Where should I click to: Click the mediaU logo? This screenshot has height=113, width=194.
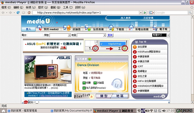coord(38,21)
